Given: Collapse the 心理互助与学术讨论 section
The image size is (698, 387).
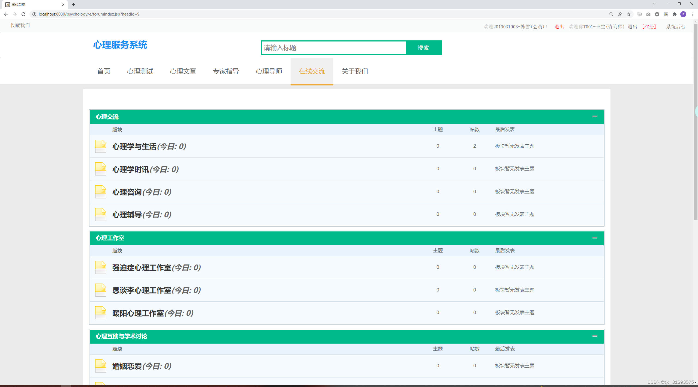Looking at the screenshot, I should click(595, 336).
